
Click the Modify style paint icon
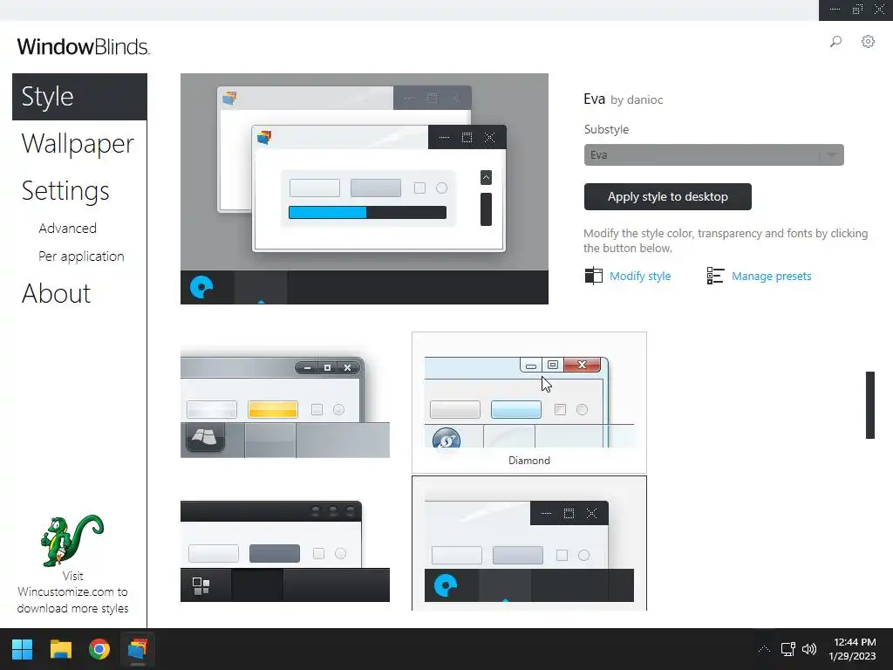(593, 276)
